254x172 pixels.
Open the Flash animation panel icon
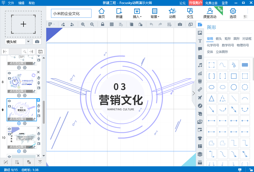click(200, 106)
